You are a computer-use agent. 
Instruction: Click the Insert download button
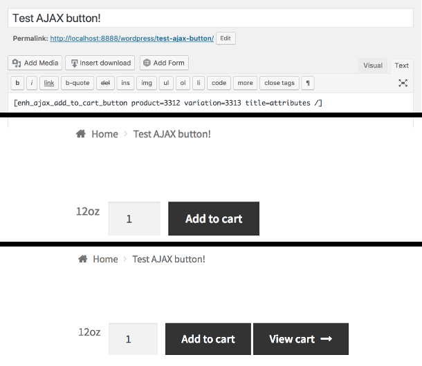[x=100, y=63]
